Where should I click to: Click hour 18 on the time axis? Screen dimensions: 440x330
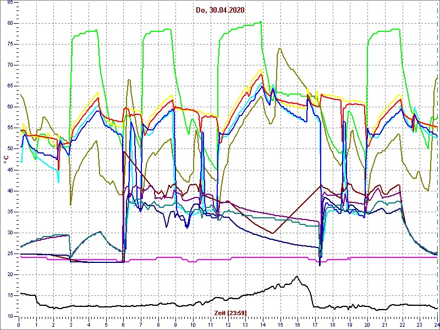point(333,326)
